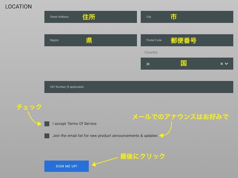Select the Region input field

(x=90, y=40)
